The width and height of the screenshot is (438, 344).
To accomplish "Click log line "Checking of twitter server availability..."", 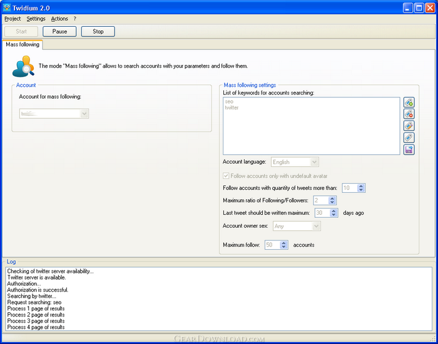I will 50,271.
